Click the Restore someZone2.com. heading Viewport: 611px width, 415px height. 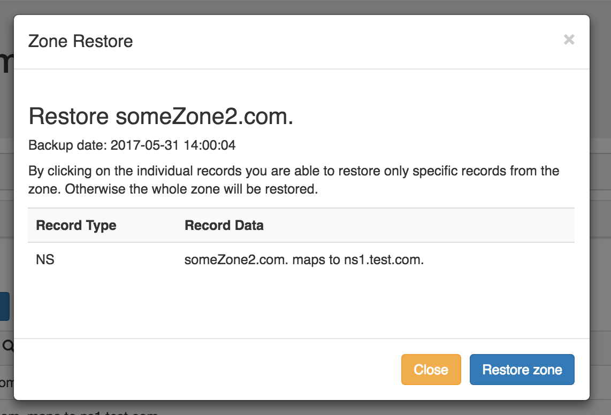[x=161, y=117]
